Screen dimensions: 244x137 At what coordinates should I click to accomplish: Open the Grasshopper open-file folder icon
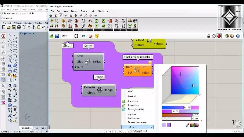tap(52, 36)
